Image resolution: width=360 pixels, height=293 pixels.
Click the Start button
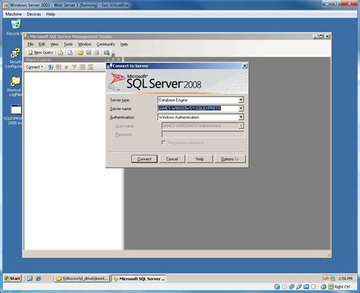point(13,279)
